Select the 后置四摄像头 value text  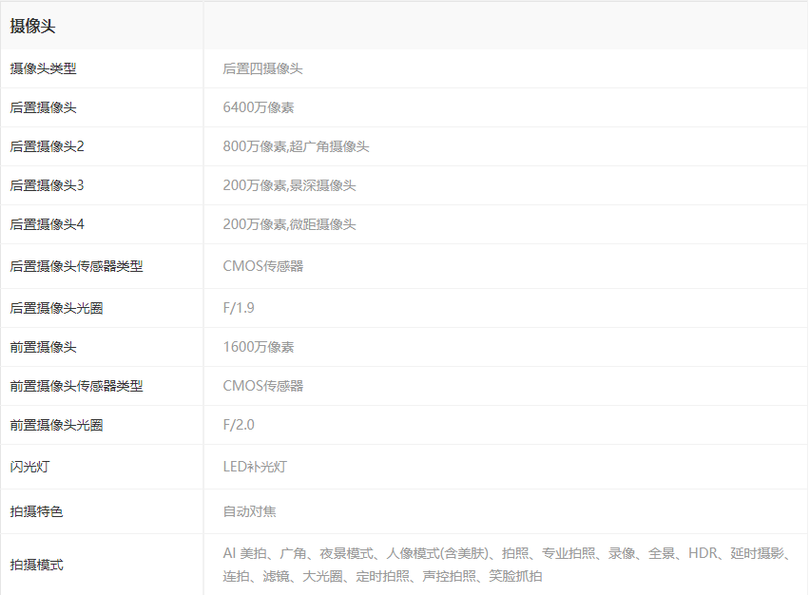(x=262, y=68)
